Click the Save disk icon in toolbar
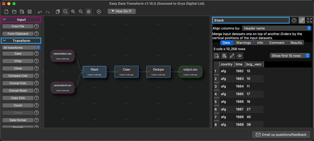This screenshot has width=314, height=141. coord(29,12)
